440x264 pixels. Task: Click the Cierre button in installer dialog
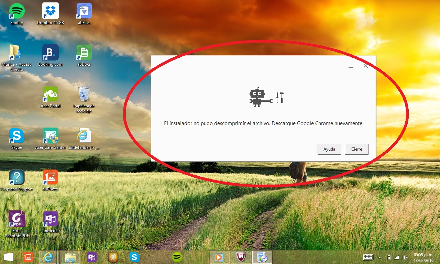click(356, 149)
